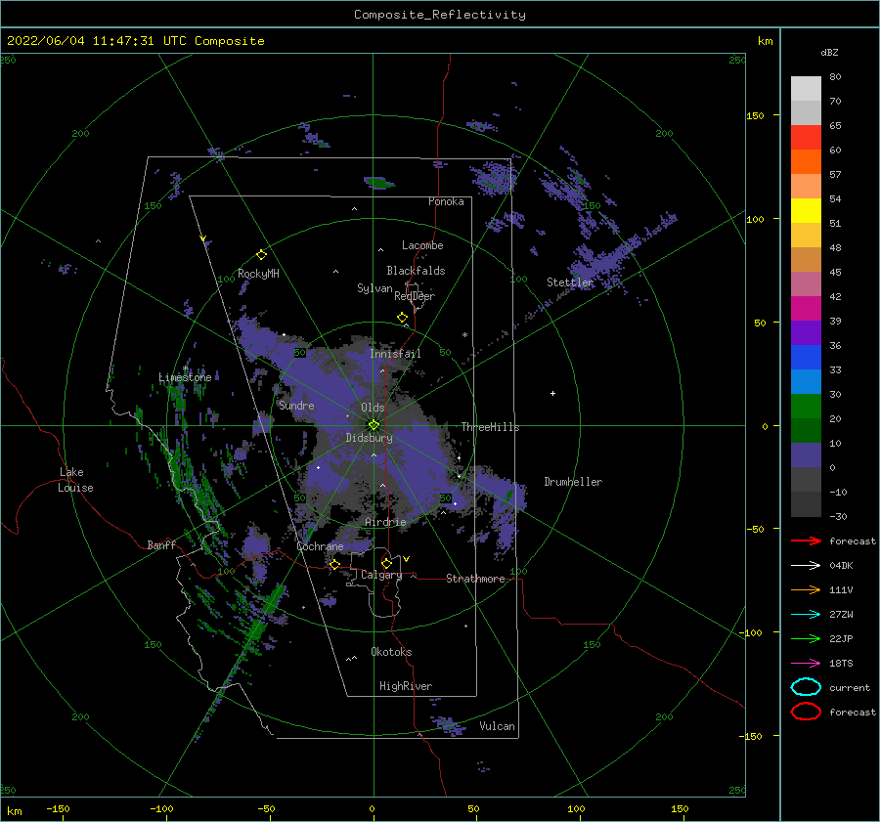Pick the light gray 70-80 dBZ swatch
This screenshot has height=822, width=880.
pos(806,89)
